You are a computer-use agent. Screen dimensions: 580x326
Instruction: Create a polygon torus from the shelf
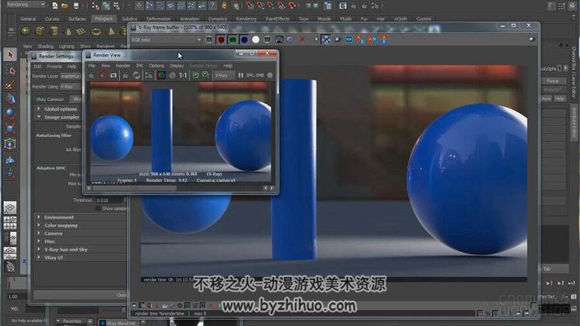96,32
